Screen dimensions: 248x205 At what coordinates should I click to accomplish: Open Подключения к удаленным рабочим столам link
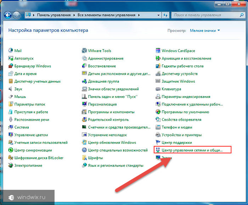(192, 104)
